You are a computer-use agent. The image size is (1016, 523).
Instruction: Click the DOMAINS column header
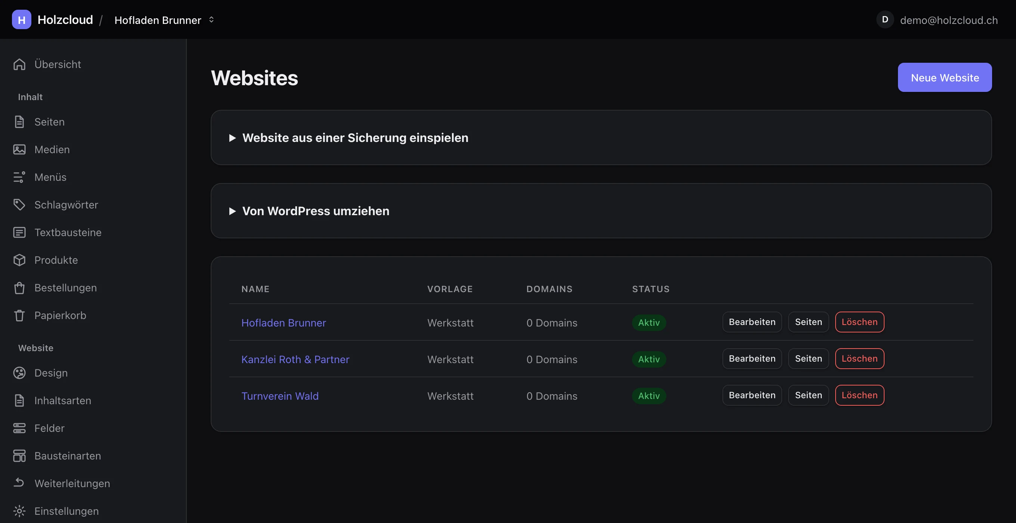pos(549,289)
